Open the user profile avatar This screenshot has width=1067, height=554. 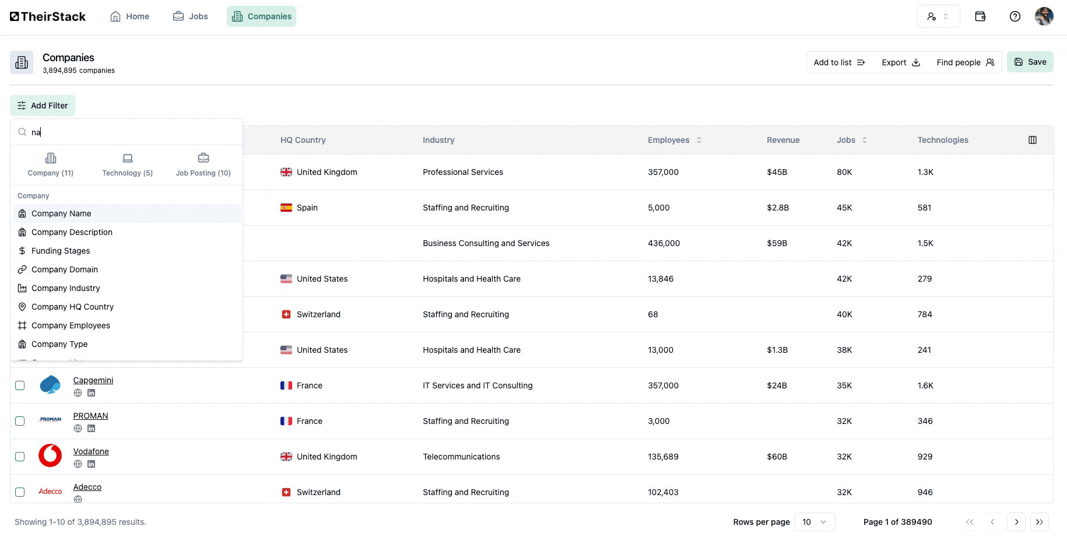click(x=1044, y=16)
